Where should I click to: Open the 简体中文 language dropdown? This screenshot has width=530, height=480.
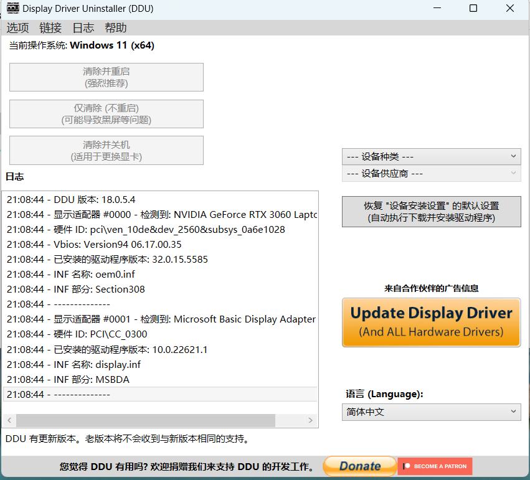431,412
